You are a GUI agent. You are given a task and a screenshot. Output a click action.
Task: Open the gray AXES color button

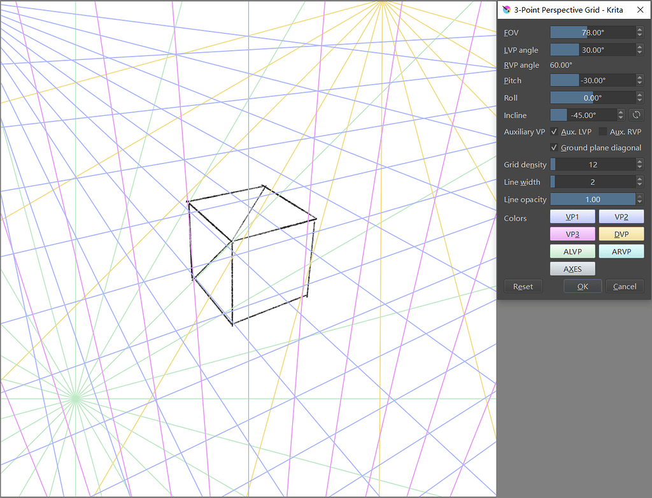pyautogui.click(x=572, y=269)
